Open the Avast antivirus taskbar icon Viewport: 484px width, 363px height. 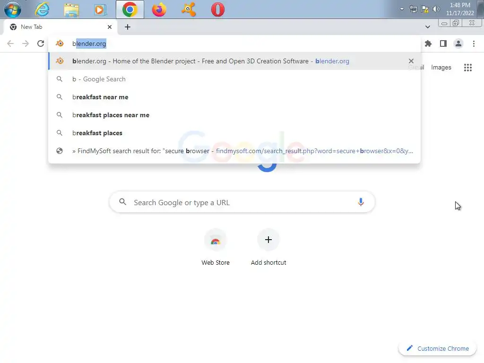(188, 9)
